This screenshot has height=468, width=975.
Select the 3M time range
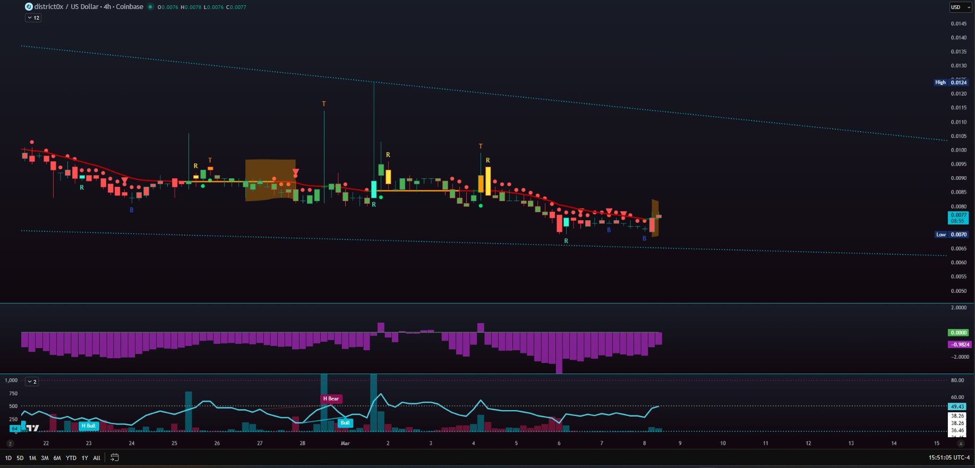(x=45, y=458)
